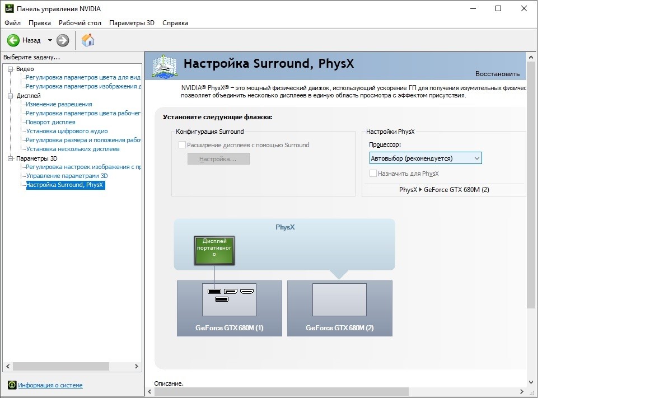Image resolution: width=645 pixels, height=398 pixels.
Task: Click the System information icon
Action: coord(12,385)
